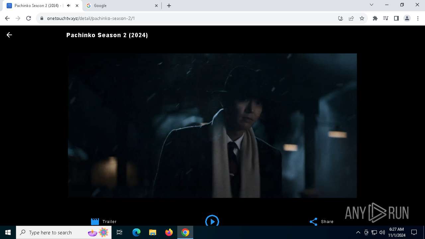Open the clock showing 6:27 AM
Screen dimensions: 425x239
(x=396, y=232)
